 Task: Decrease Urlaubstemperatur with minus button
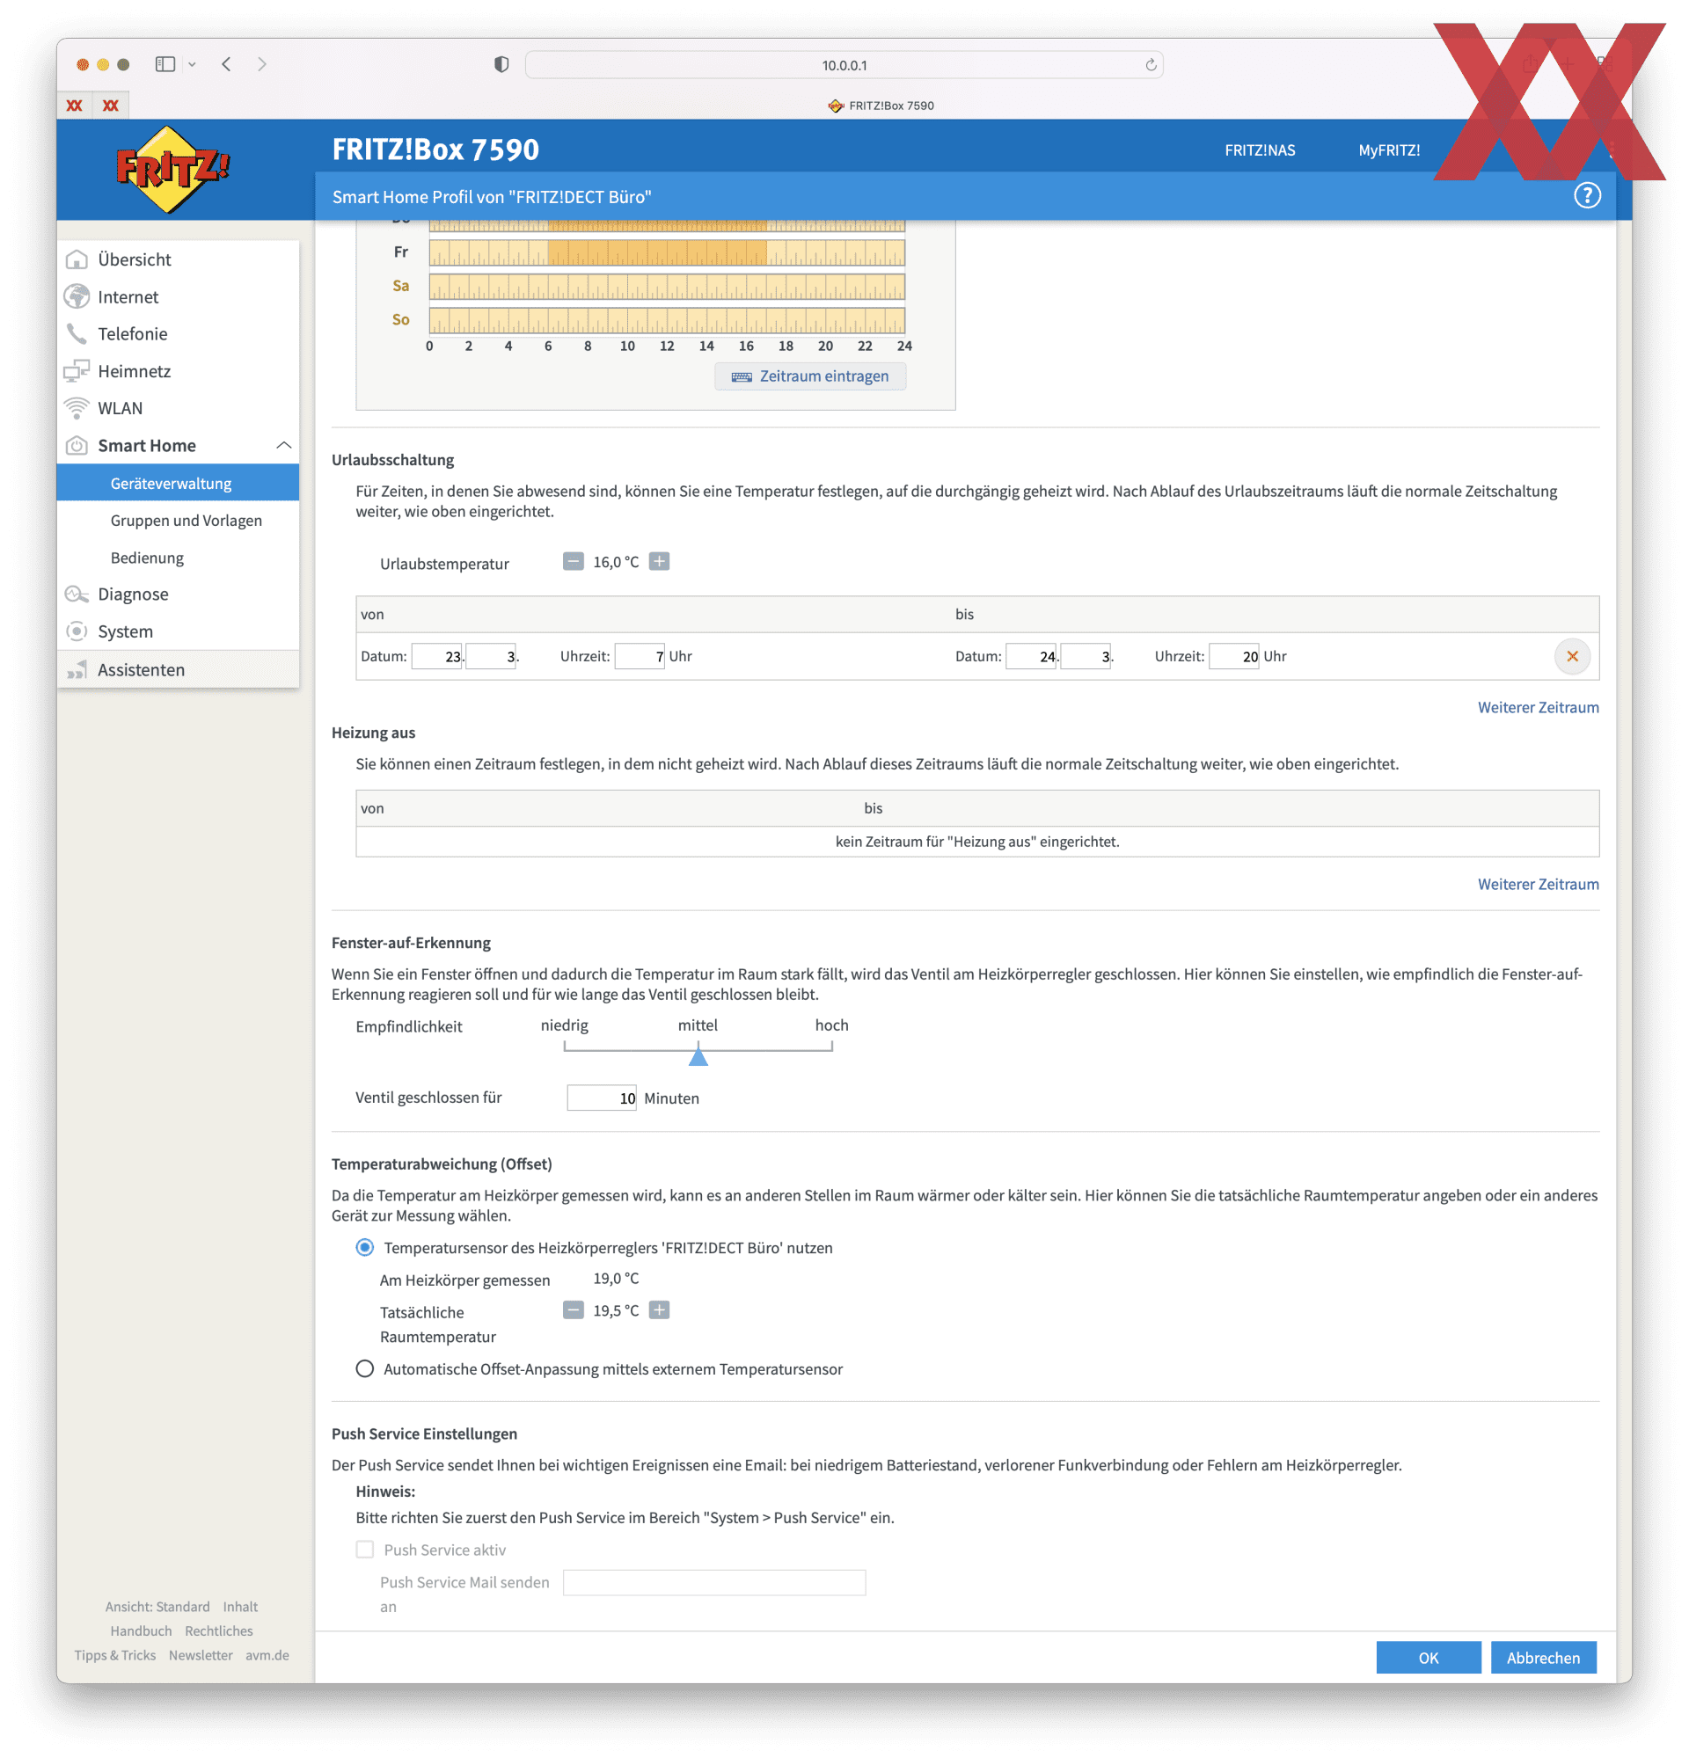(x=574, y=561)
